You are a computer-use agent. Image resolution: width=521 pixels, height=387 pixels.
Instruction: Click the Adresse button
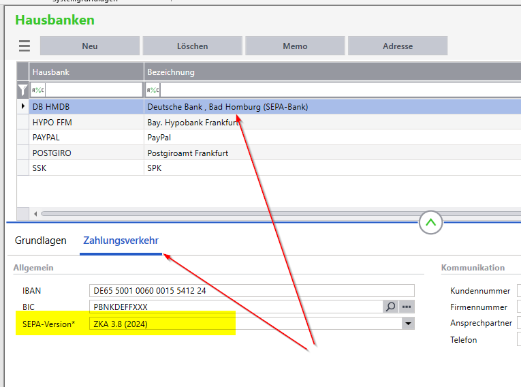pyautogui.click(x=398, y=46)
